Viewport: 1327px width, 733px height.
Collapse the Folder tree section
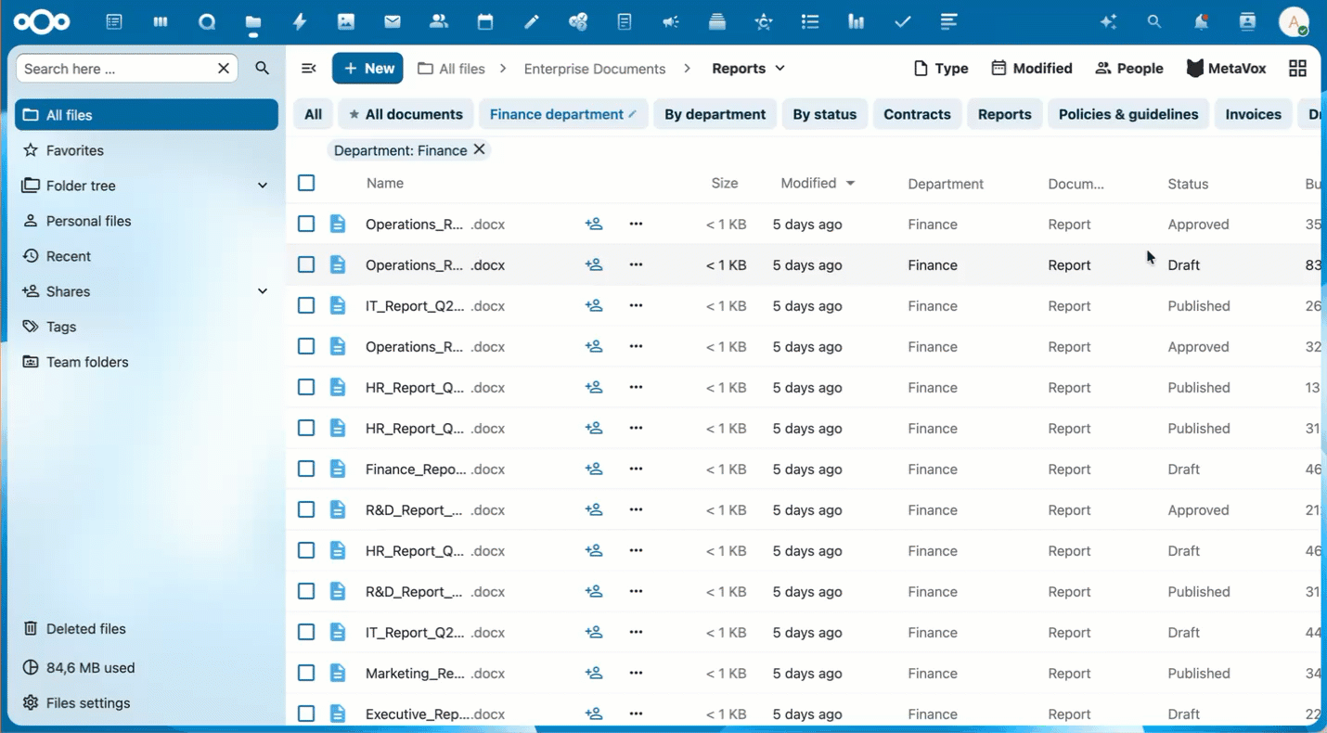(x=263, y=185)
